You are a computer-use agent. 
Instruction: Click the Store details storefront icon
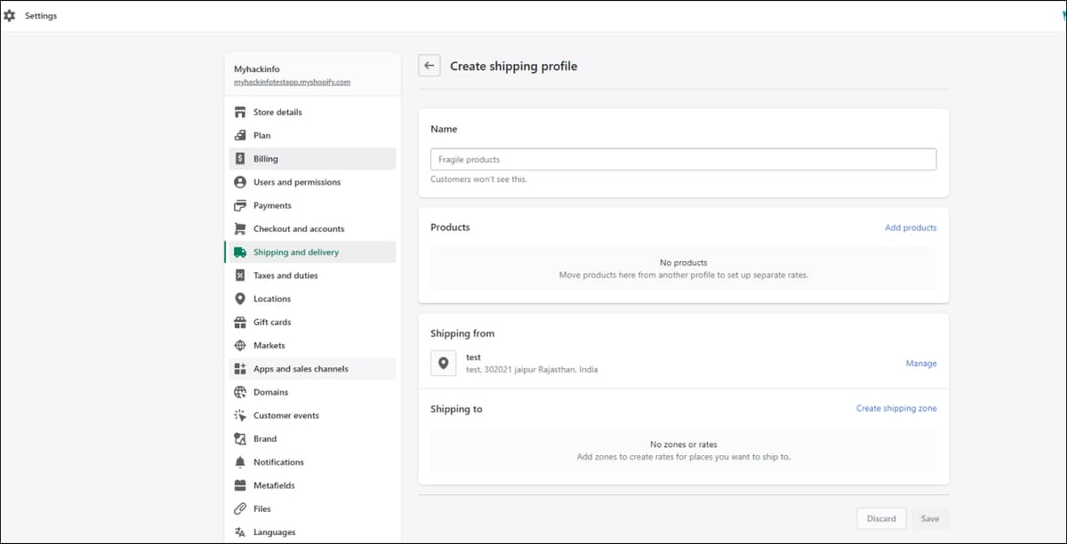tap(239, 112)
